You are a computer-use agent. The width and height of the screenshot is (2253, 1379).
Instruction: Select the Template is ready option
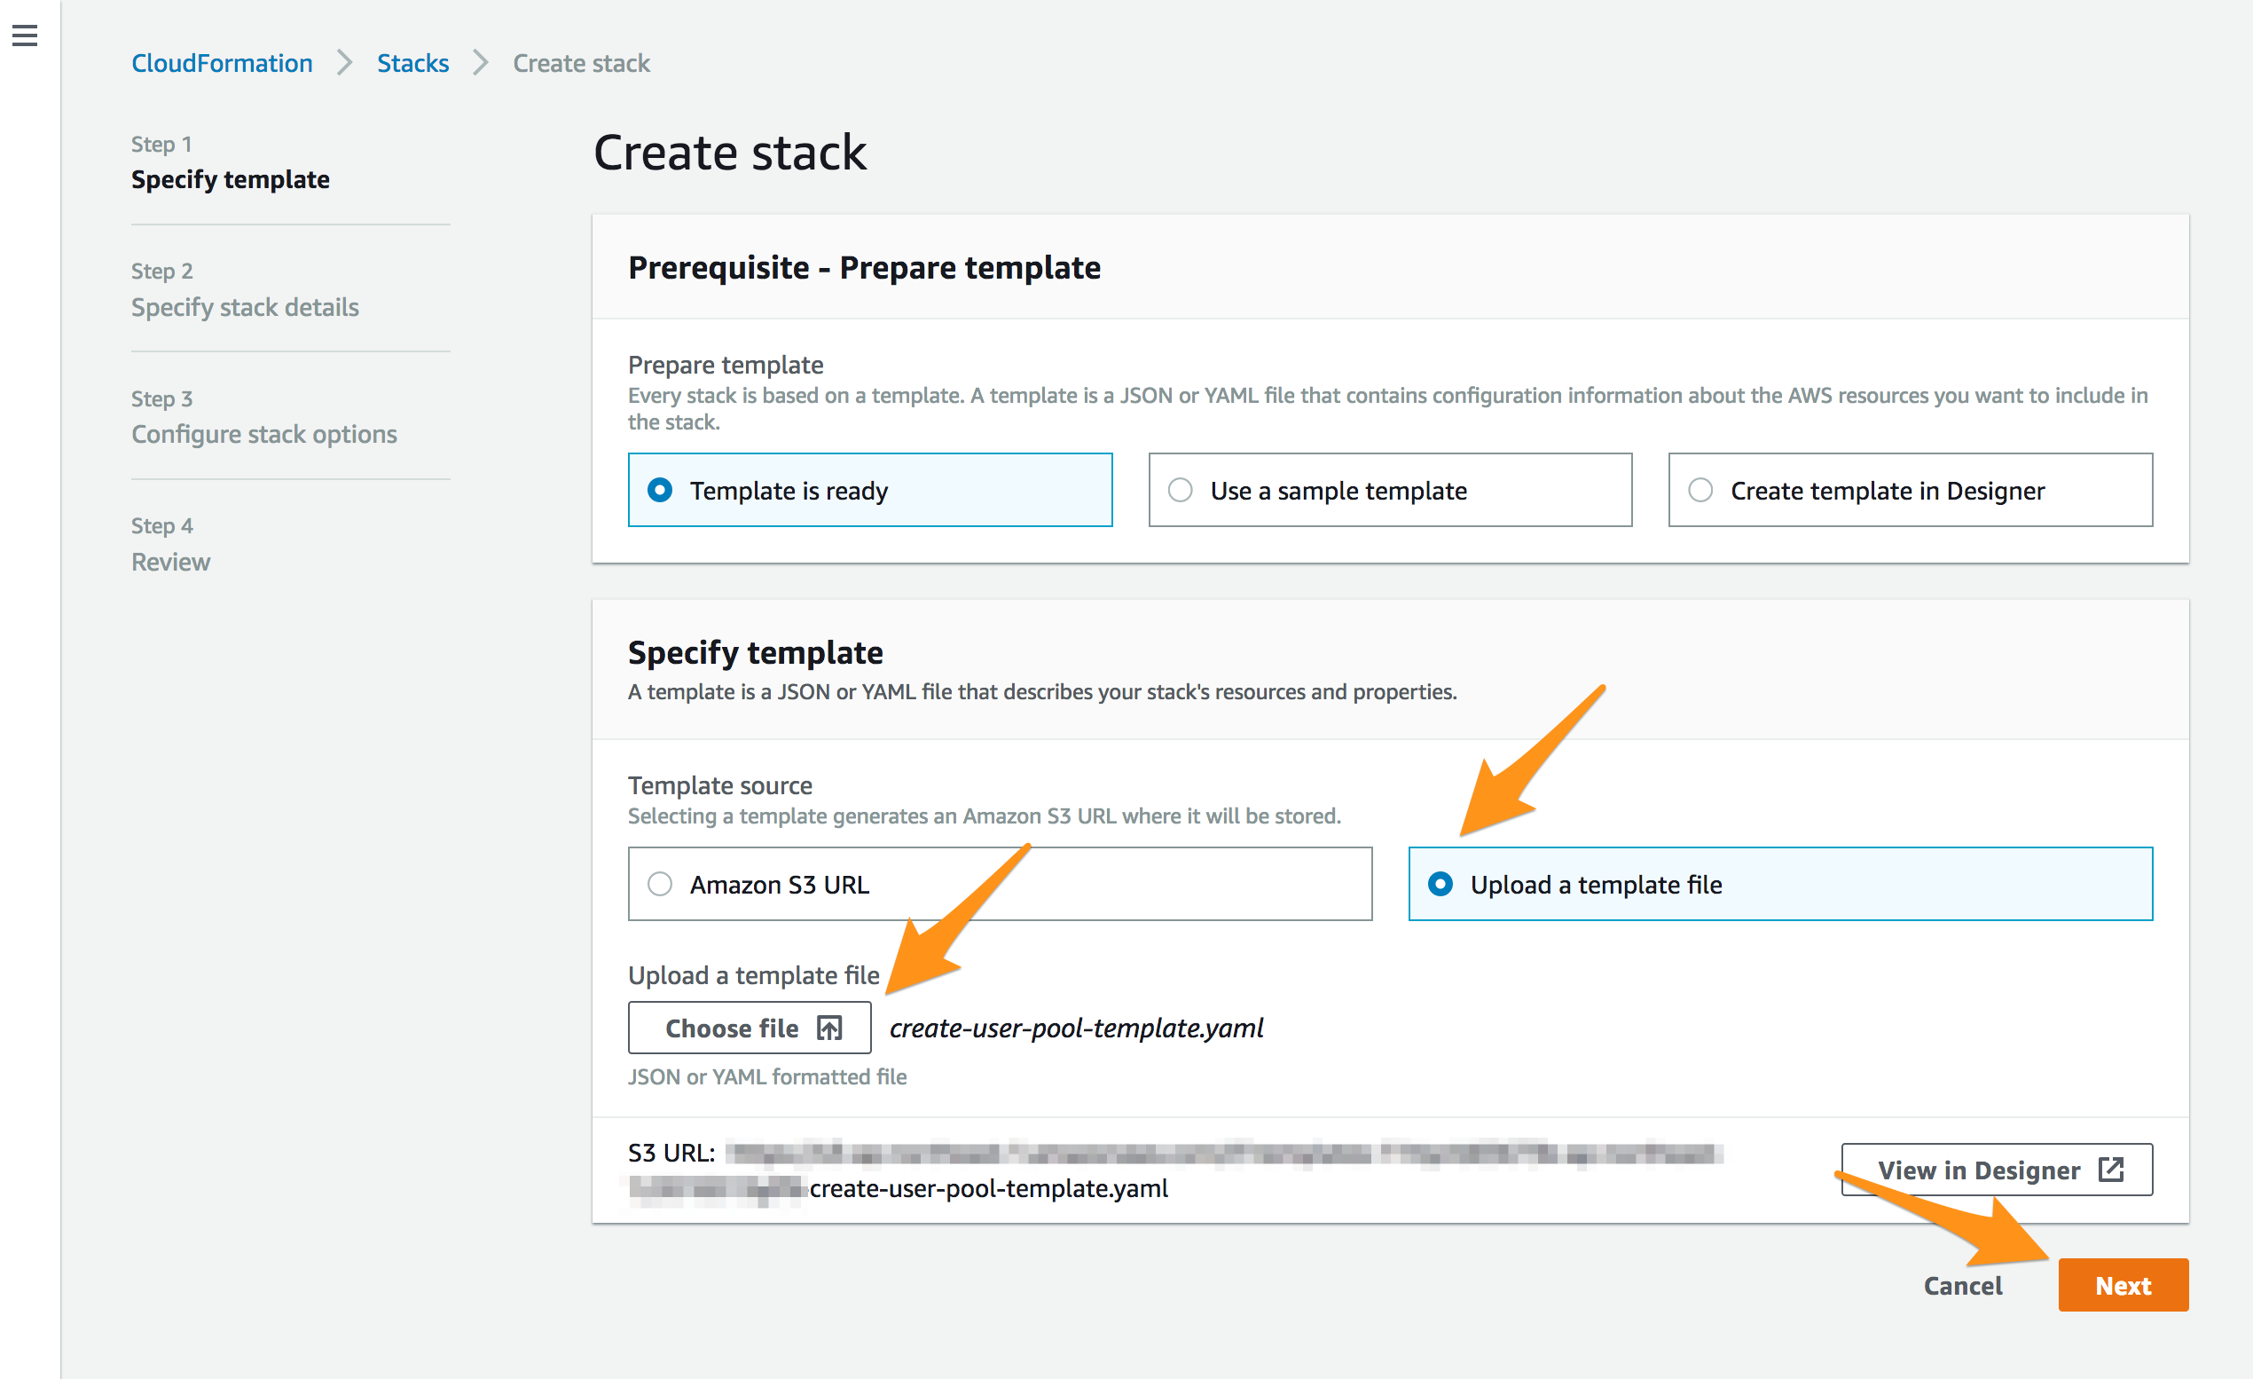(660, 490)
